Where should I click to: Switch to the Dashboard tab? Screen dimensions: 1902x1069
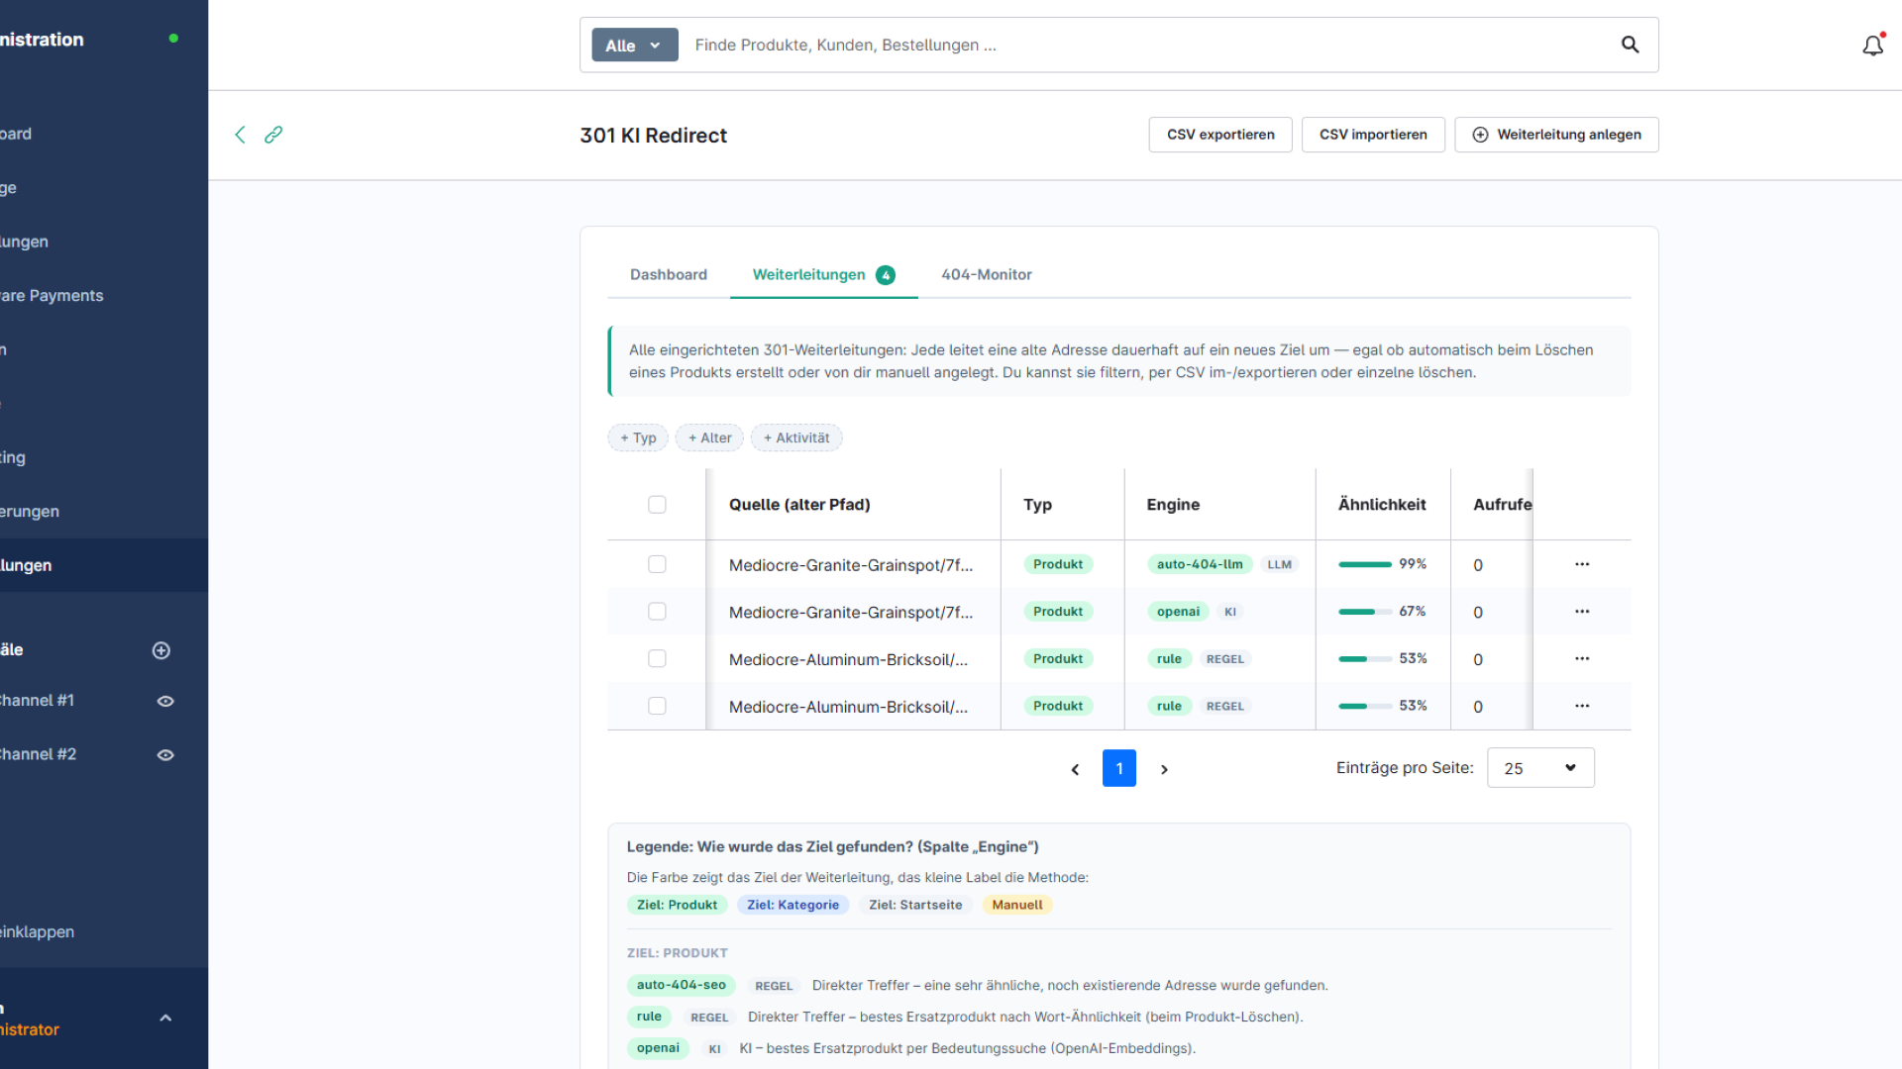pyautogui.click(x=669, y=275)
